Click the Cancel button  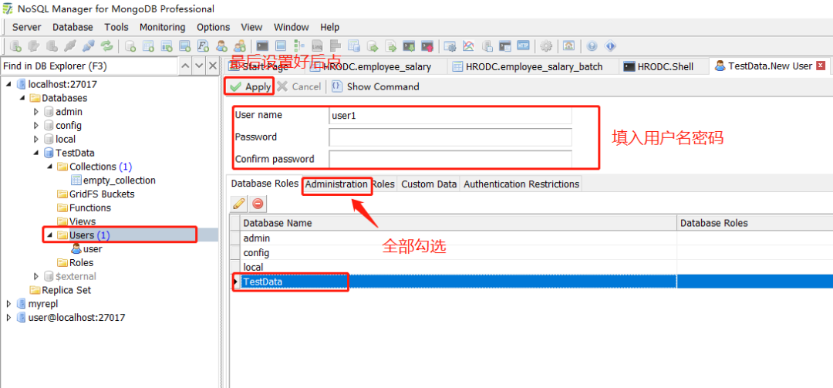(x=299, y=86)
